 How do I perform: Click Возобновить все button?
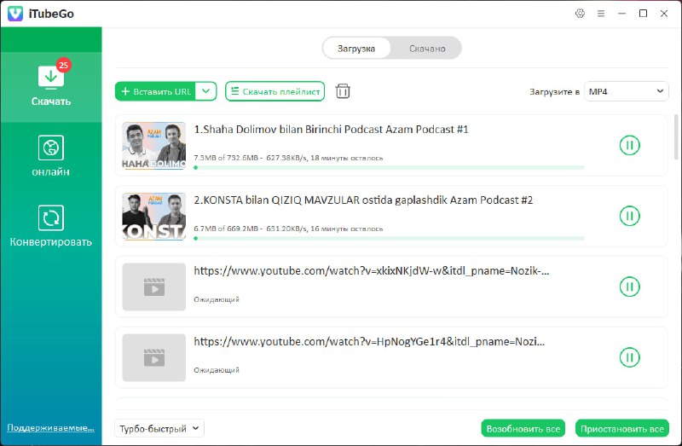[523, 429]
